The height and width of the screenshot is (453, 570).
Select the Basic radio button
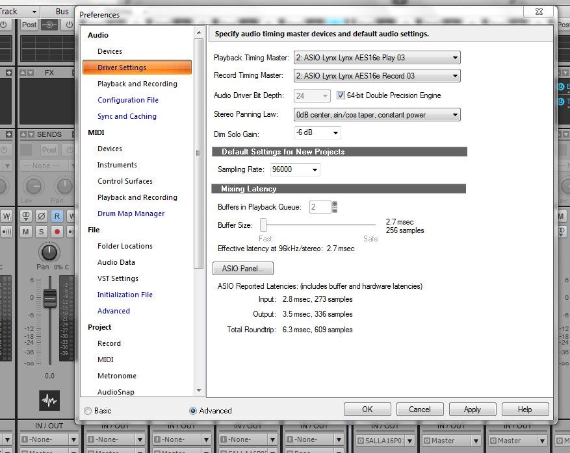pos(88,411)
